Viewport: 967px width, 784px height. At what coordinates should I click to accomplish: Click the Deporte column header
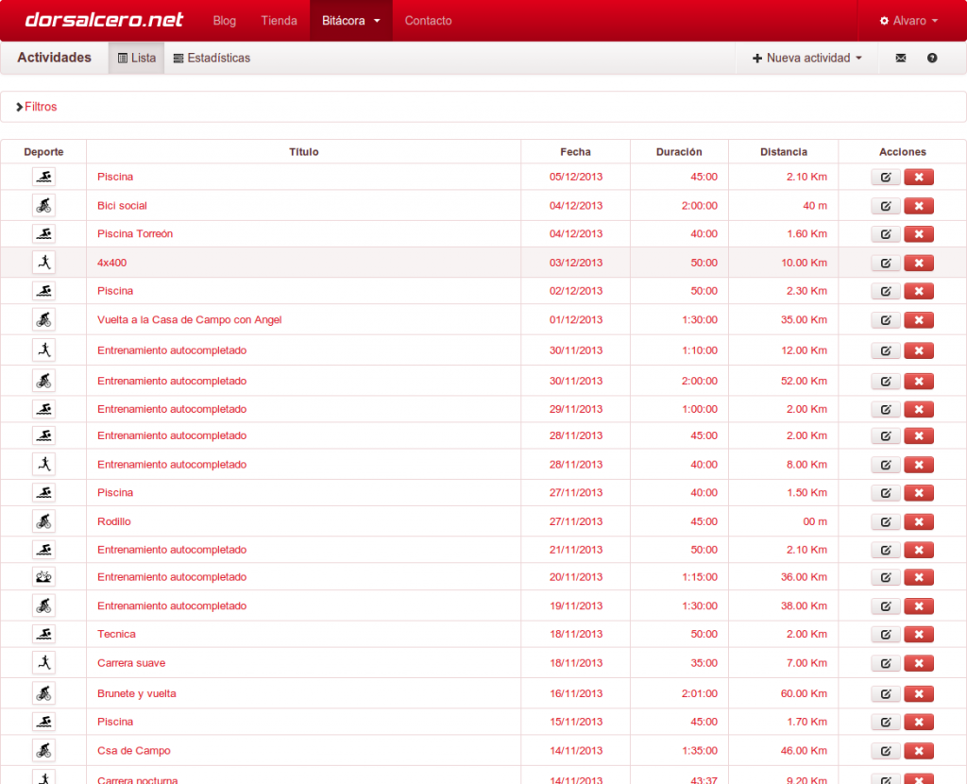pos(43,152)
